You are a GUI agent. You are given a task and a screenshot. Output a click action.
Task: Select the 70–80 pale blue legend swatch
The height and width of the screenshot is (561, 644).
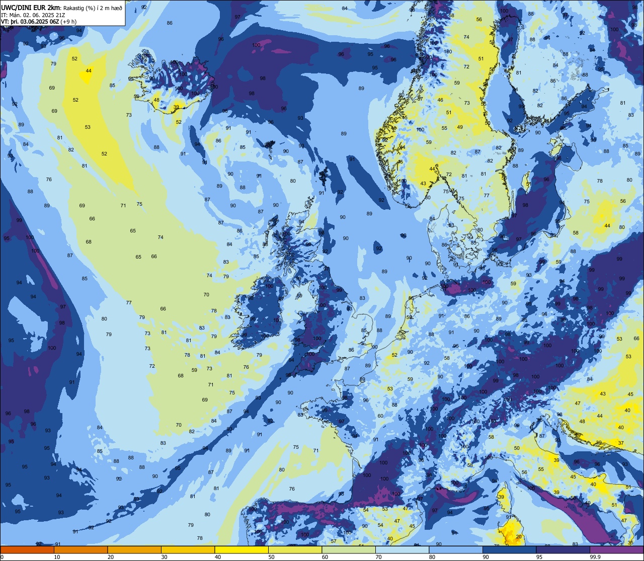pos(402,549)
